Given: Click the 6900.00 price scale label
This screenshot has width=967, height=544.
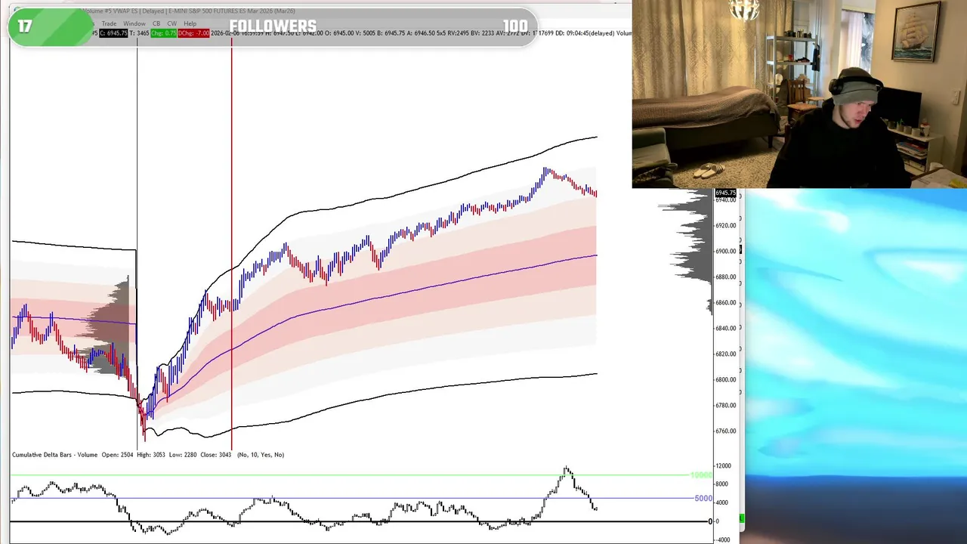Looking at the screenshot, I should click(x=725, y=251).
